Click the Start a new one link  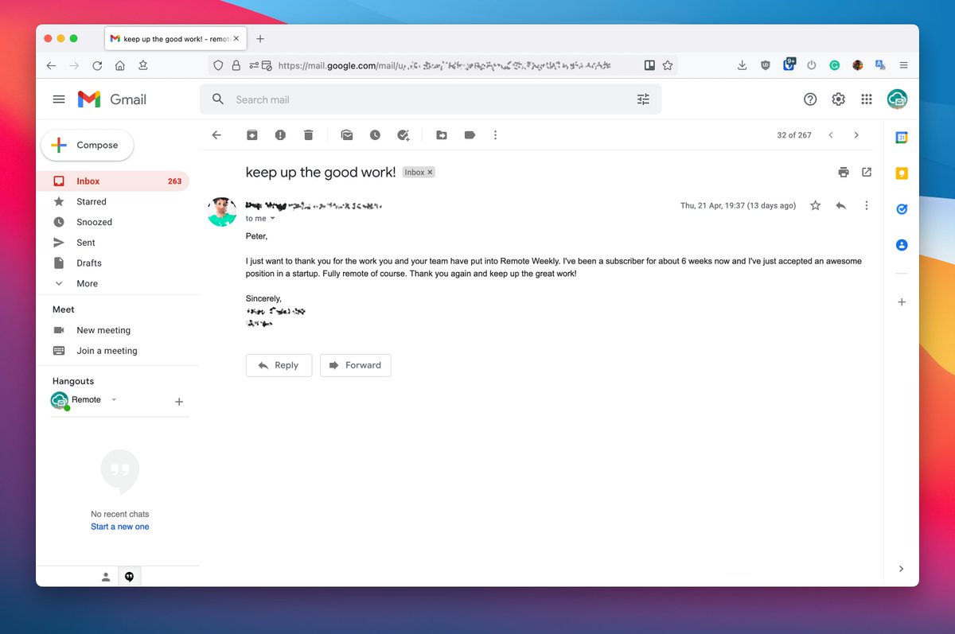[120, 527]
